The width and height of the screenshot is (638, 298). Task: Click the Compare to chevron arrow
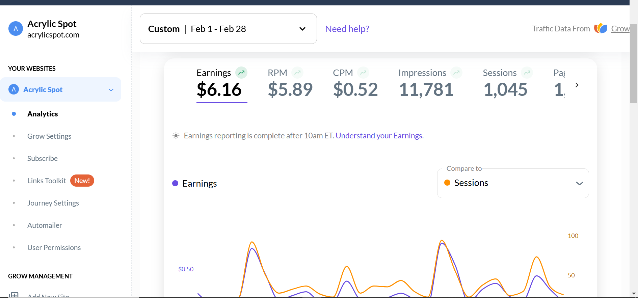[580, 183]
